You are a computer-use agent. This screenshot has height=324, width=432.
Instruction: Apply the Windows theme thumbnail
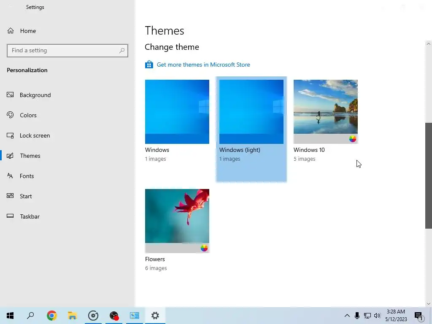(177, 111)
